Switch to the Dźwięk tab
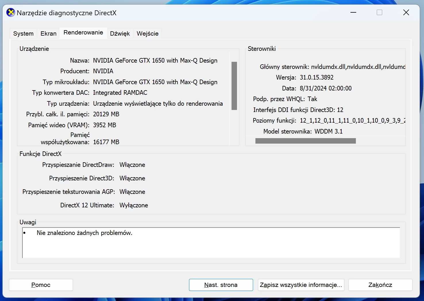The image size is (424, 301). pyautogui.click(x=120, y=34)
